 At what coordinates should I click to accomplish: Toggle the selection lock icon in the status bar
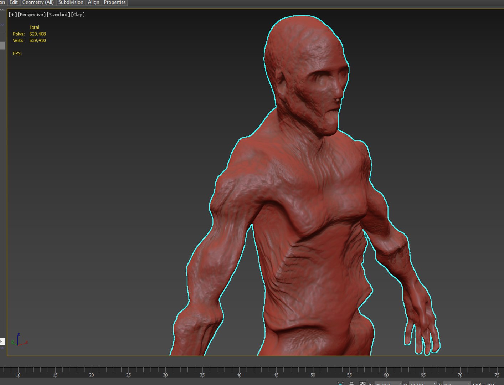[351, 384]
